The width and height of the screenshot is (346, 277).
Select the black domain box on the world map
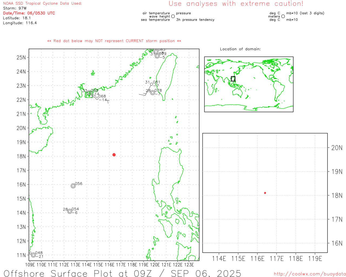[x=233, y=79]
